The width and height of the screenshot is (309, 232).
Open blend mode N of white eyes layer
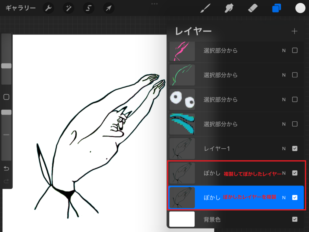(x=284, y=99)
